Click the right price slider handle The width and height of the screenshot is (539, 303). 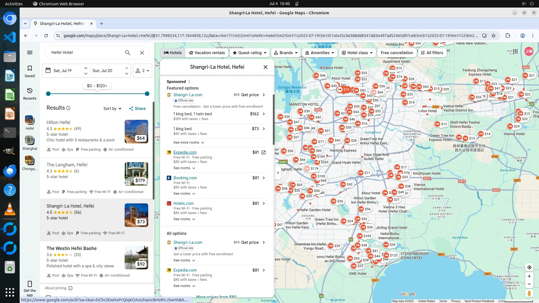coord(147,94)
